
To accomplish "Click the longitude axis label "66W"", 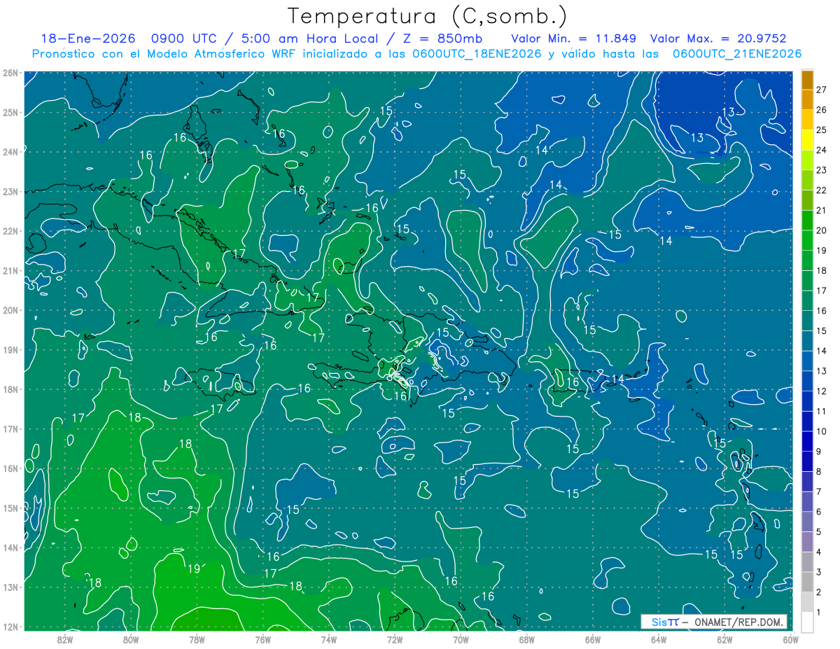I will (592, 639).
